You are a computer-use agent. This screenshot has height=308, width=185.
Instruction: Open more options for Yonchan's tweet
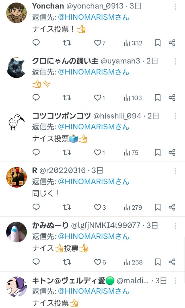click(x=175, y=7)
